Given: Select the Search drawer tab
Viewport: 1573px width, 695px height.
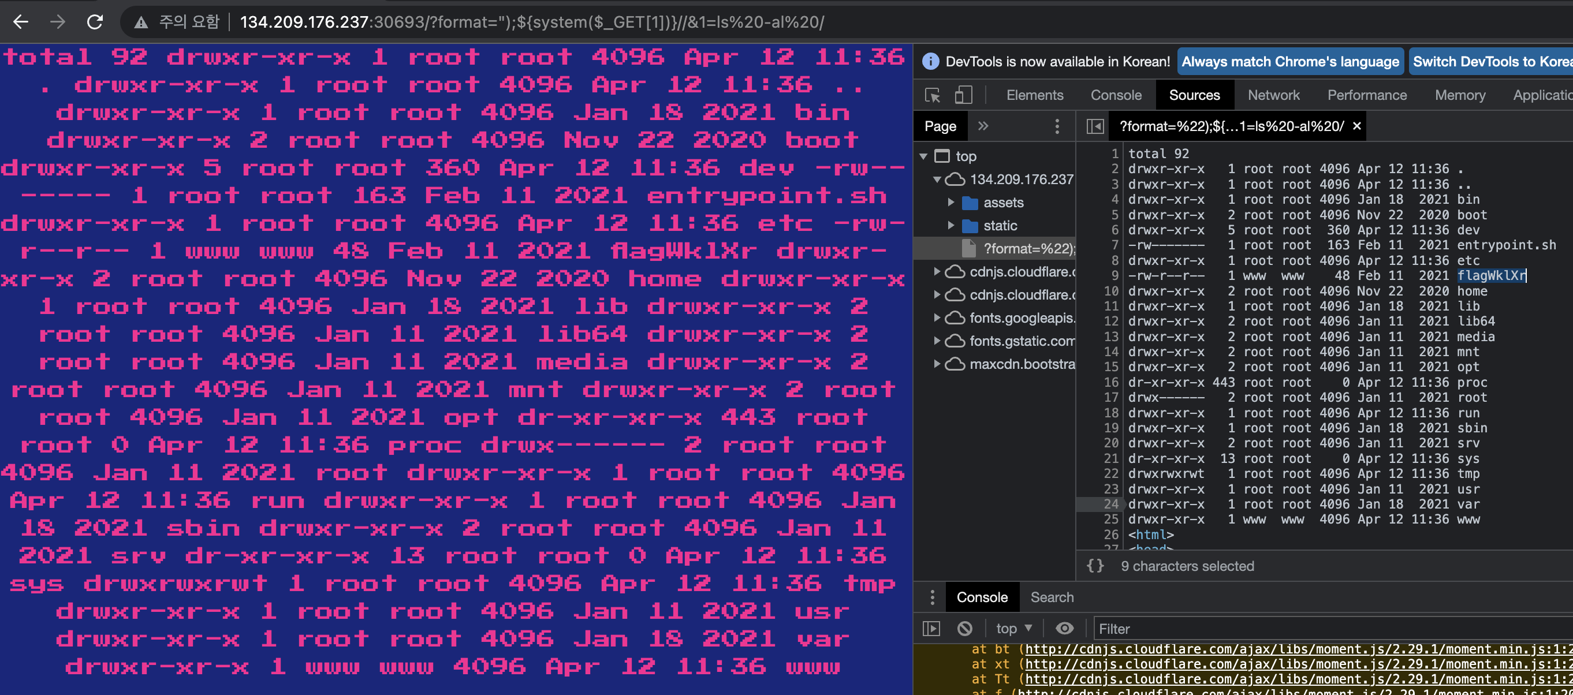Looking at the screenshot, I should (x=1052, y=597).
